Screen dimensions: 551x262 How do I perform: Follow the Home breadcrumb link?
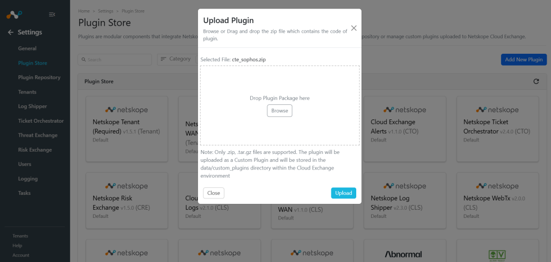click(x=84, y=11)
